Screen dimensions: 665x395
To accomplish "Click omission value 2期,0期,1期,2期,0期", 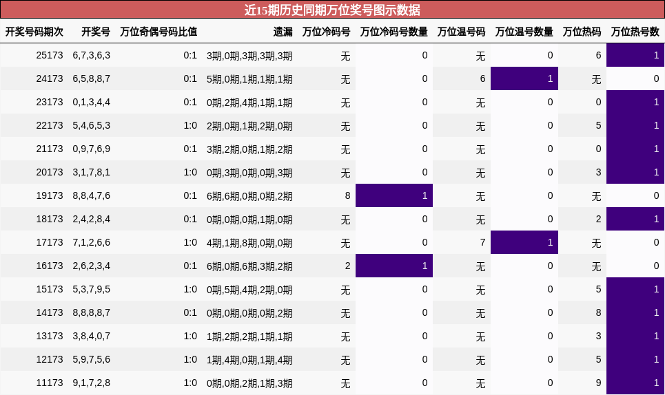I will pyautogui.click(x=249, y=126).
